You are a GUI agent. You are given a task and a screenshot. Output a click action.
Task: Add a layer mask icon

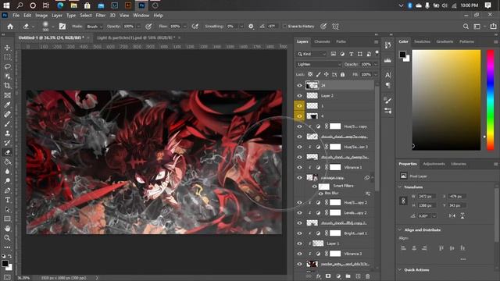click(x=328, y=276)
